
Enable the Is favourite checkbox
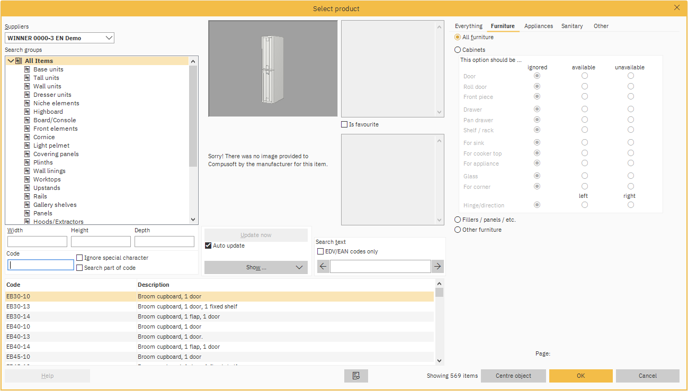click(344, 124)
